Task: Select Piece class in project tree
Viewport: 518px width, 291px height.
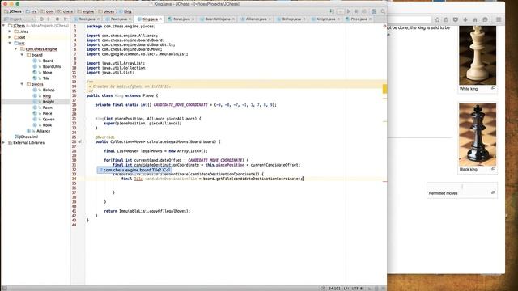Action: point(47,113)
